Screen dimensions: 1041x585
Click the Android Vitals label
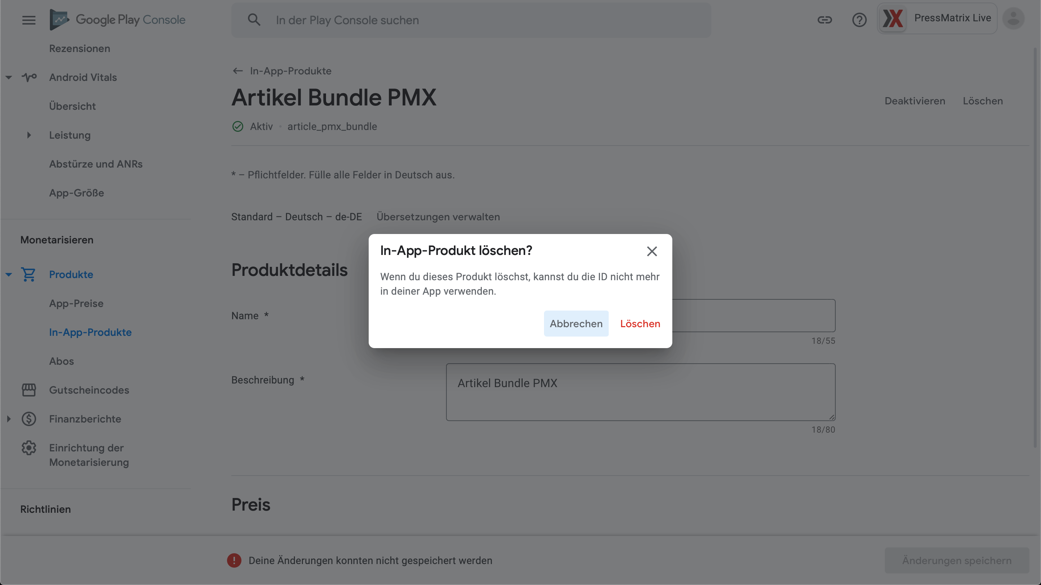tap(83, 77)
